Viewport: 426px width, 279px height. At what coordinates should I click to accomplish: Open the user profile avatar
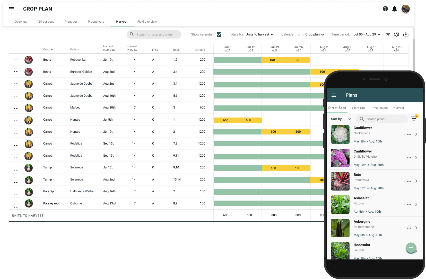406,9
